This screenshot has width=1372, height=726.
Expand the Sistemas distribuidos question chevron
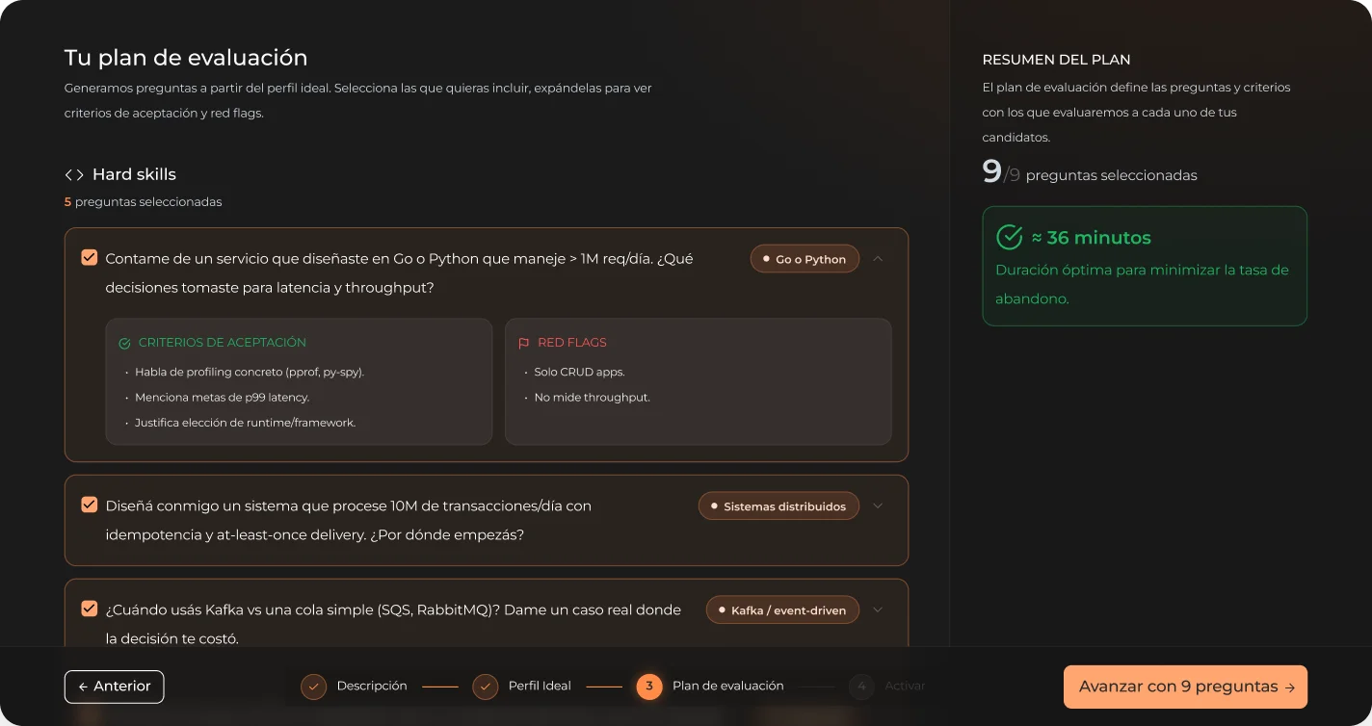pyautogui.click(x=878, y=506)
